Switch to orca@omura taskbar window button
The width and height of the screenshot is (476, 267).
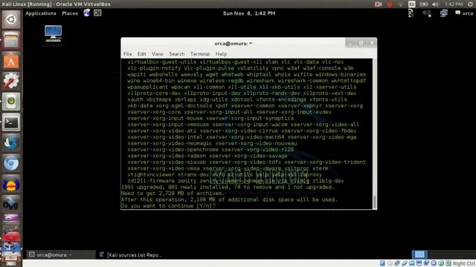pyautogui.click(x=61, y=255)
